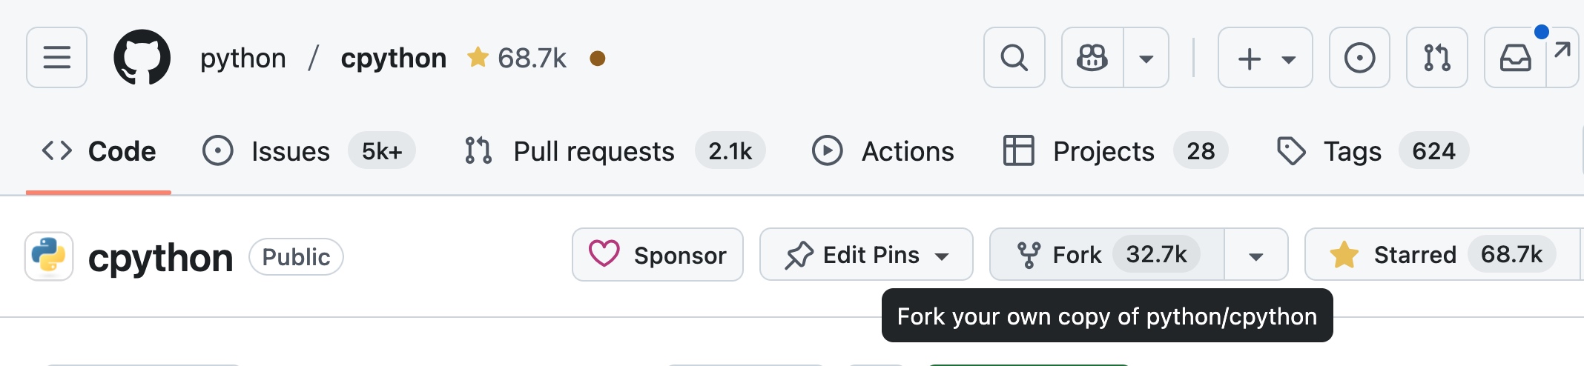The image size is (1584, 366).
Task: Click the cpython Python logo avatar
Action: point(49,256)
